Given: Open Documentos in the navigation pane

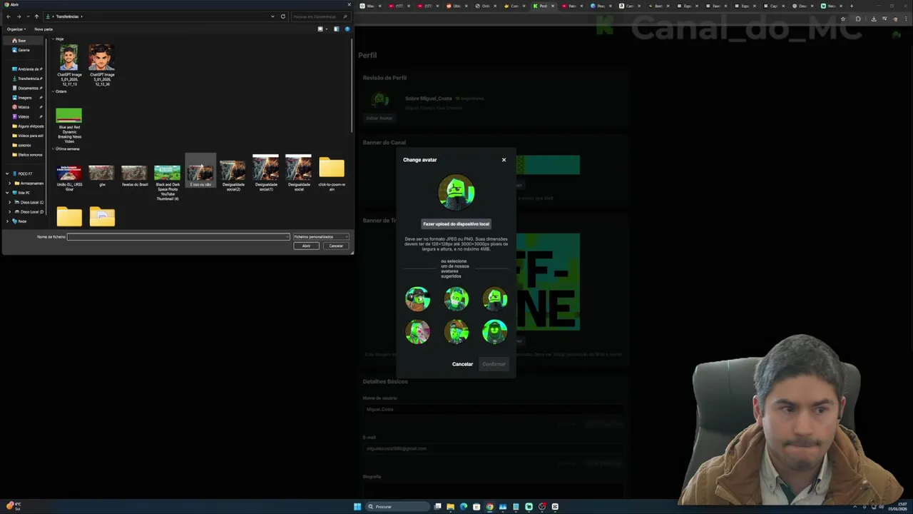Looking at the screenshot, I should coord(26,88).
